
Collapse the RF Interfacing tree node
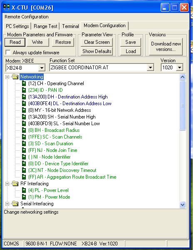(x=7, y=184)
